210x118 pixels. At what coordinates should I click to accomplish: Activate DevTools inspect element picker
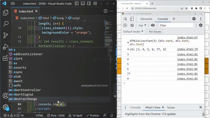(x=125, y=19)
